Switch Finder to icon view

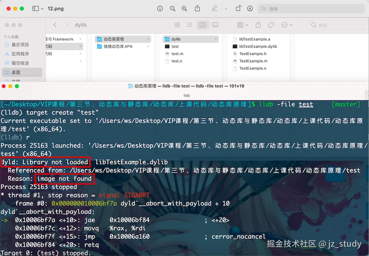point(177,25)
